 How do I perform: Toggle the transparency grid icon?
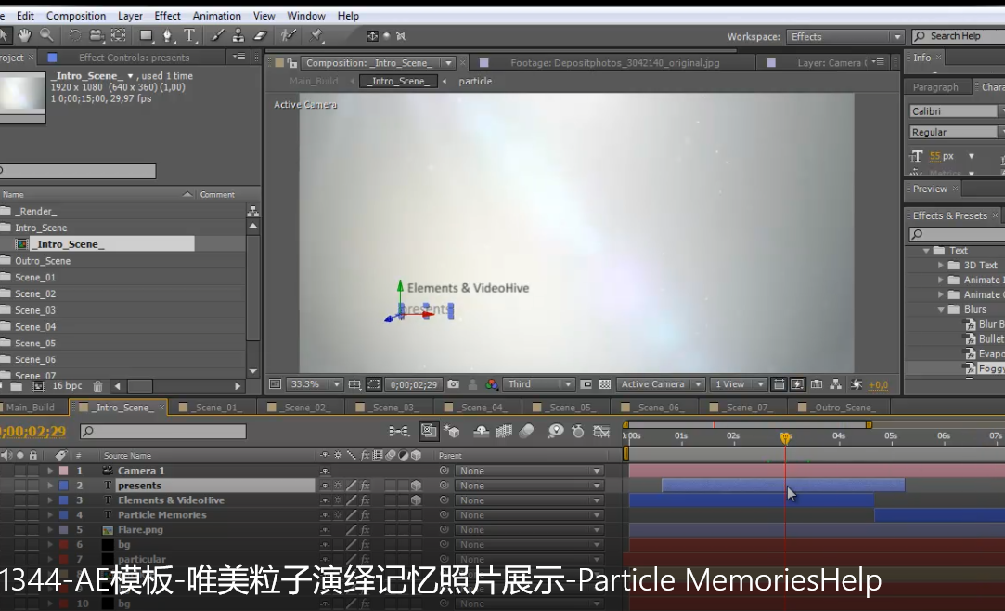tap(604, 384)
